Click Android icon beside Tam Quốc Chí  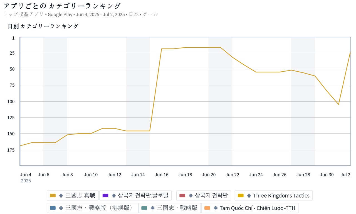tap(215, 208)
